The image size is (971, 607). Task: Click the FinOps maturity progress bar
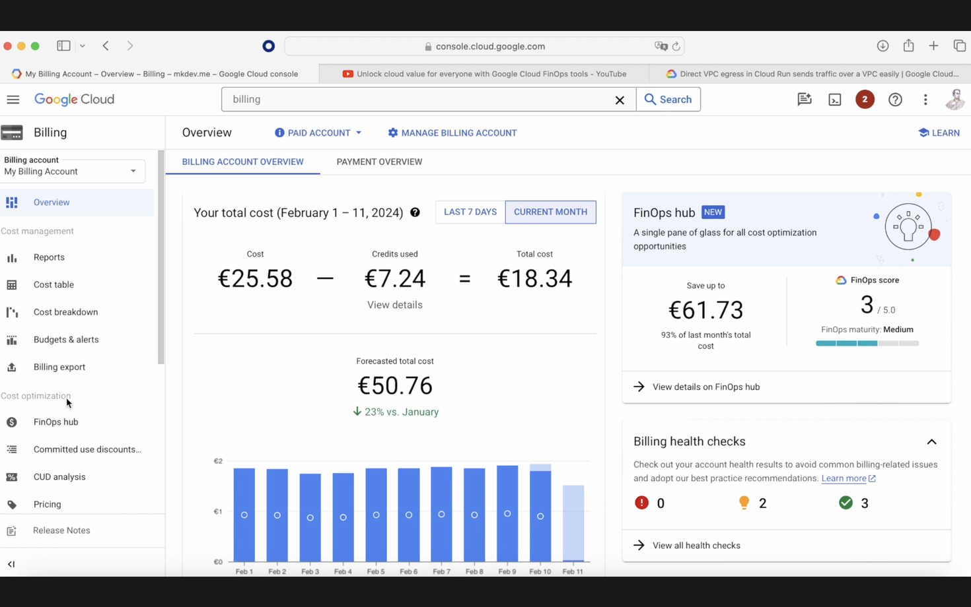[867, 343]
